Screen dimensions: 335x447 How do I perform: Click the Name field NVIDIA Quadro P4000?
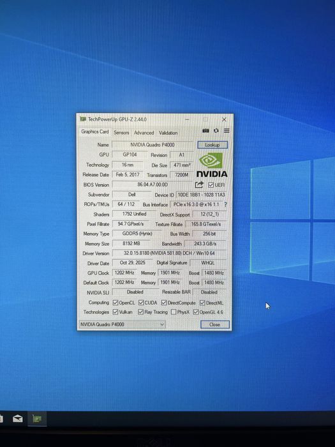153,145
